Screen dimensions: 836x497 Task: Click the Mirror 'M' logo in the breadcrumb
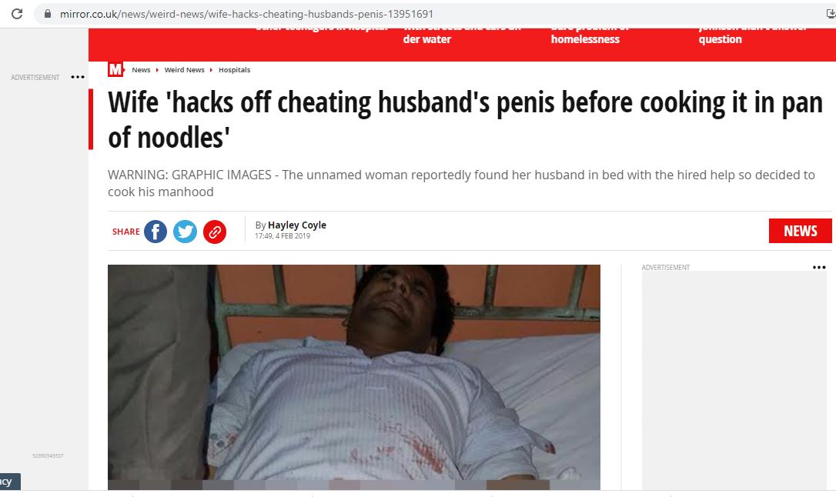point(115,69)
